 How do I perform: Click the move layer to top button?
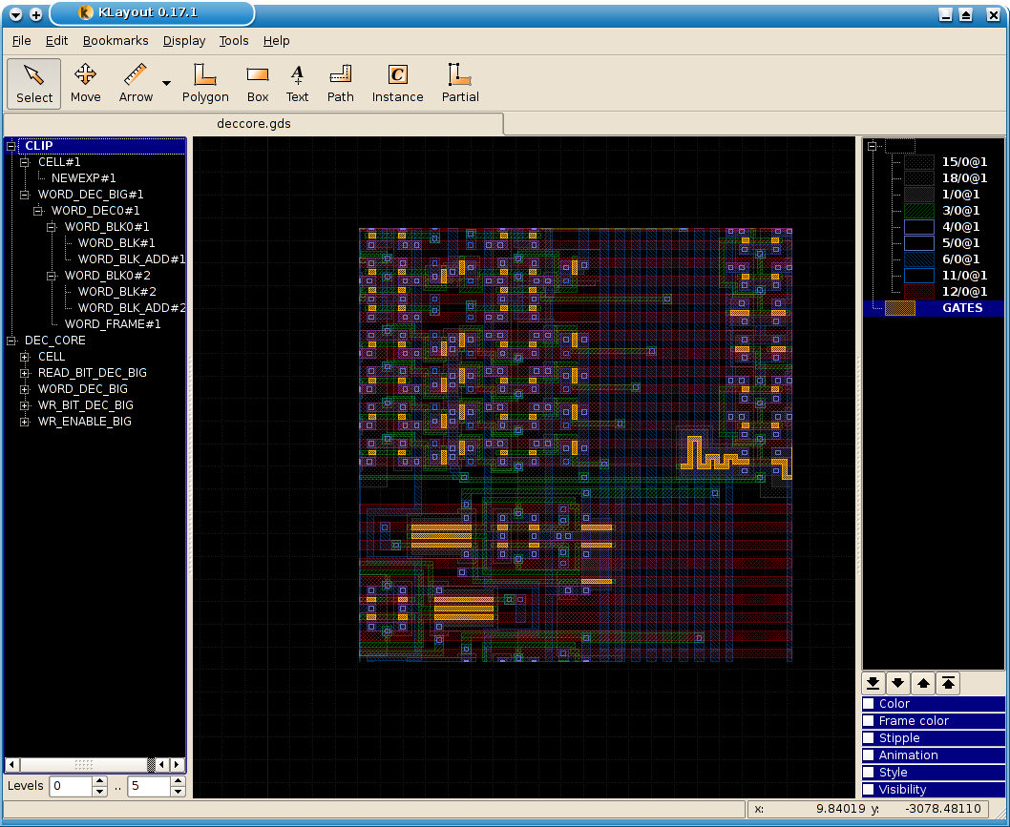point(948,683)
